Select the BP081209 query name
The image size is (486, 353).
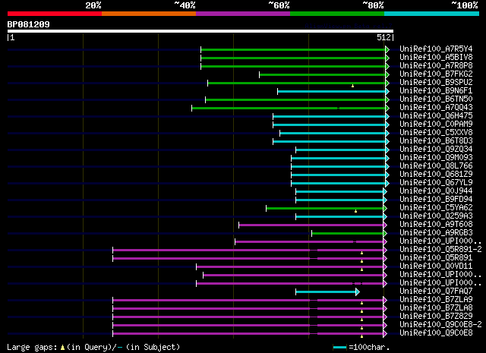(29, 24)
